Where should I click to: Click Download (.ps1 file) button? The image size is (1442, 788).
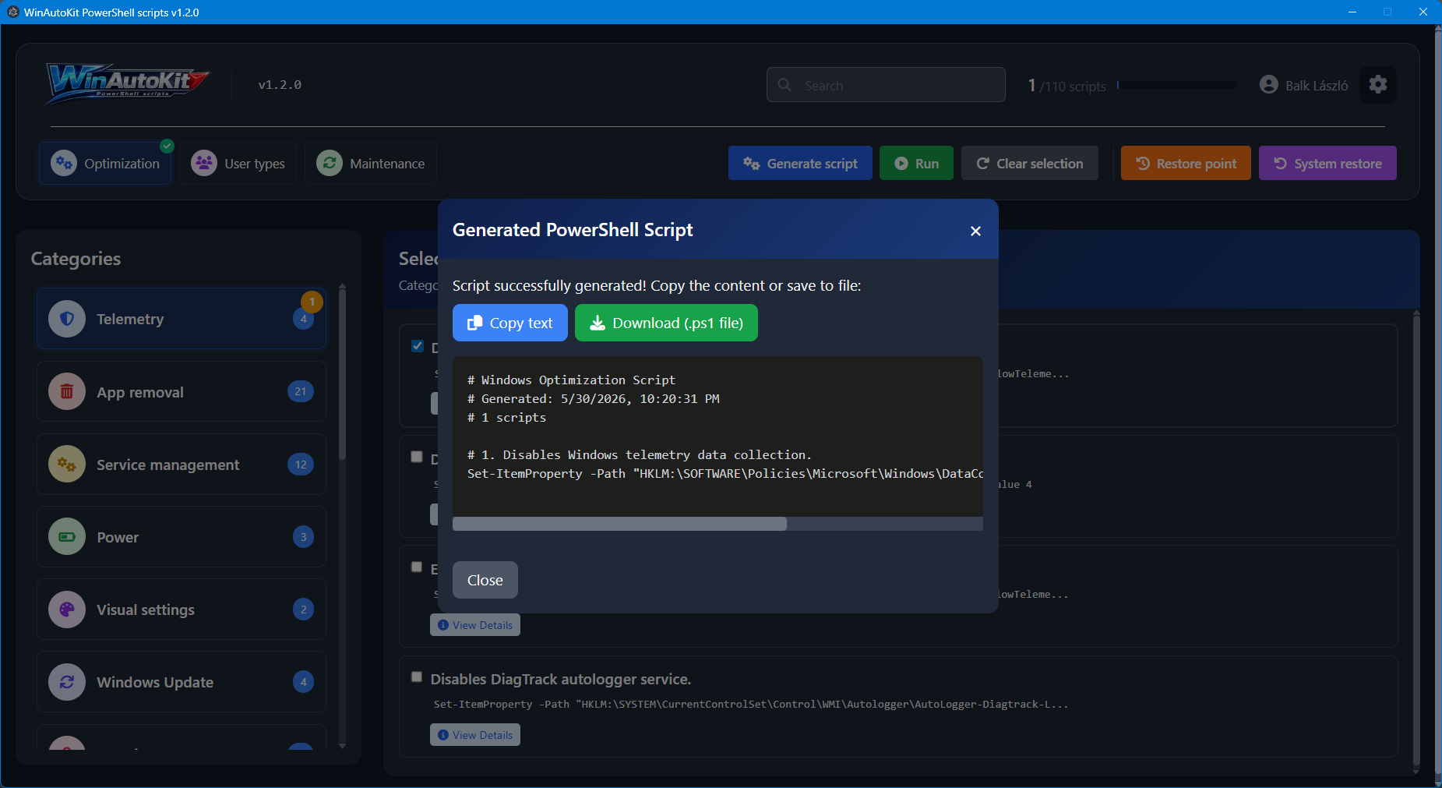(x=666, y=323)
